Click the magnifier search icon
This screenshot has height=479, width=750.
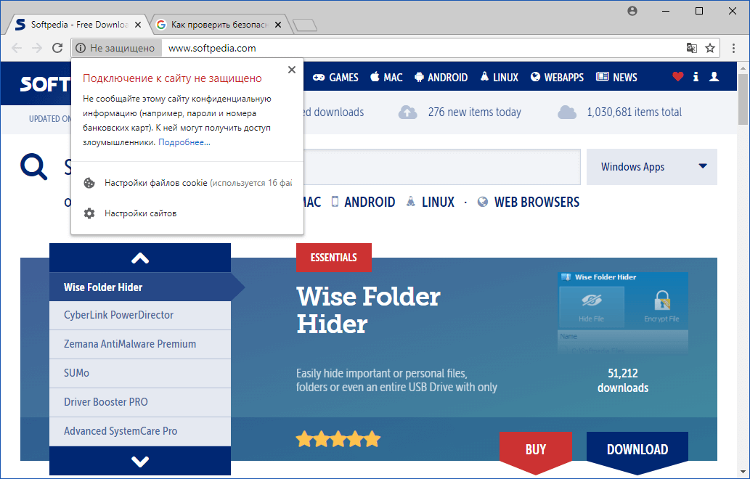tap(33, 166)
